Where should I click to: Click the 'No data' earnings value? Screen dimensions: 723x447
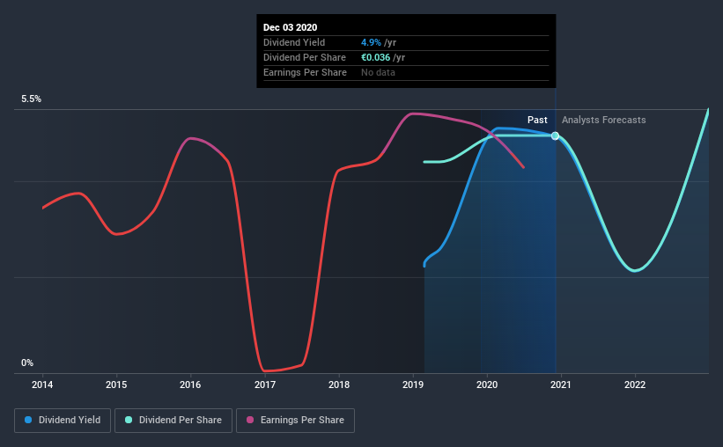(378, 72)
